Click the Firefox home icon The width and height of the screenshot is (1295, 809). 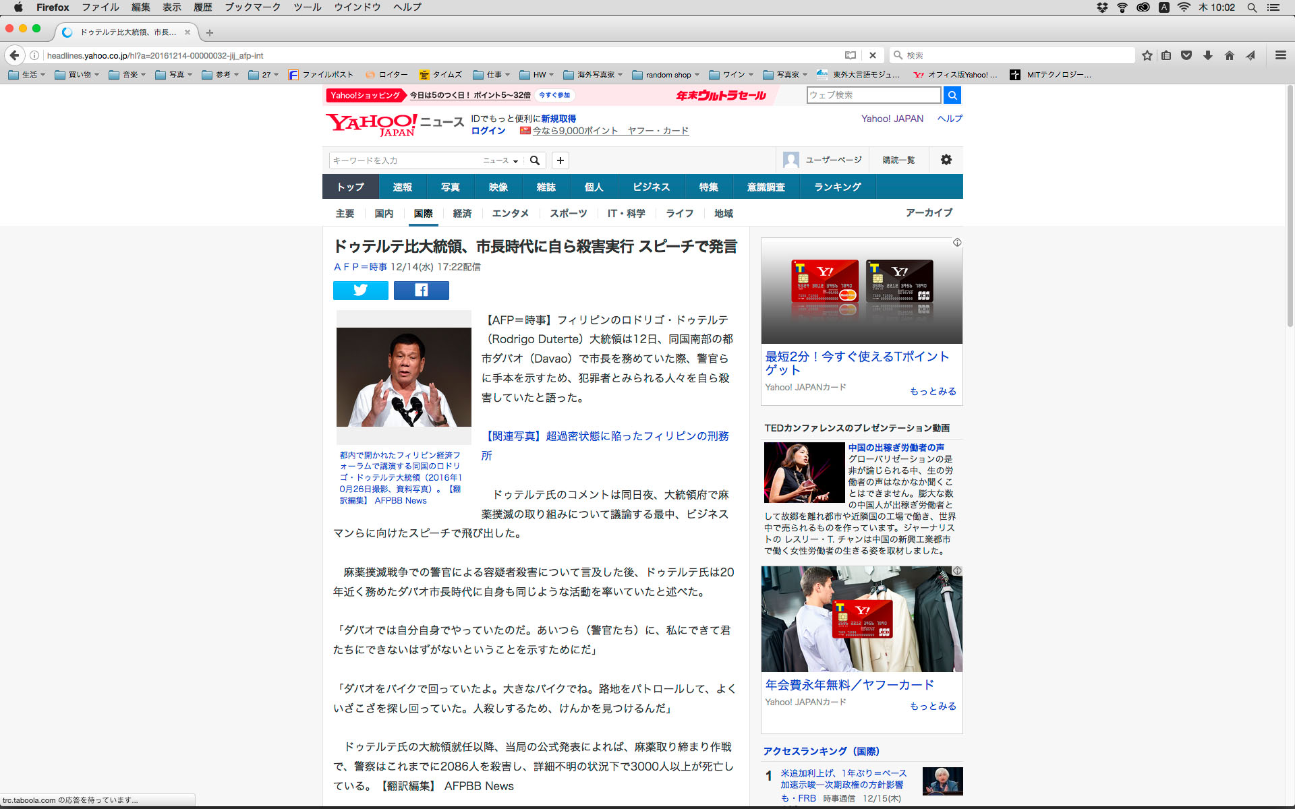point(1229,55)
